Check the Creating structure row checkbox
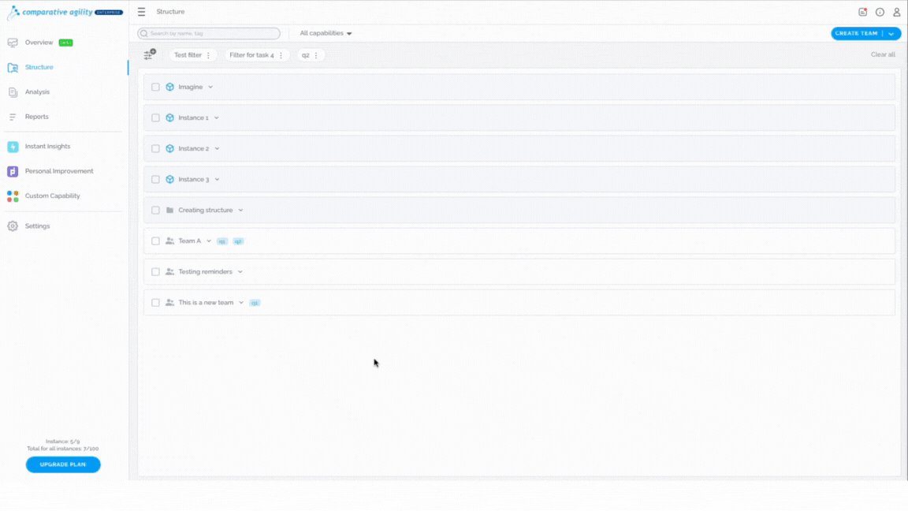Screen dimensions: 908x511 [155, 210]
